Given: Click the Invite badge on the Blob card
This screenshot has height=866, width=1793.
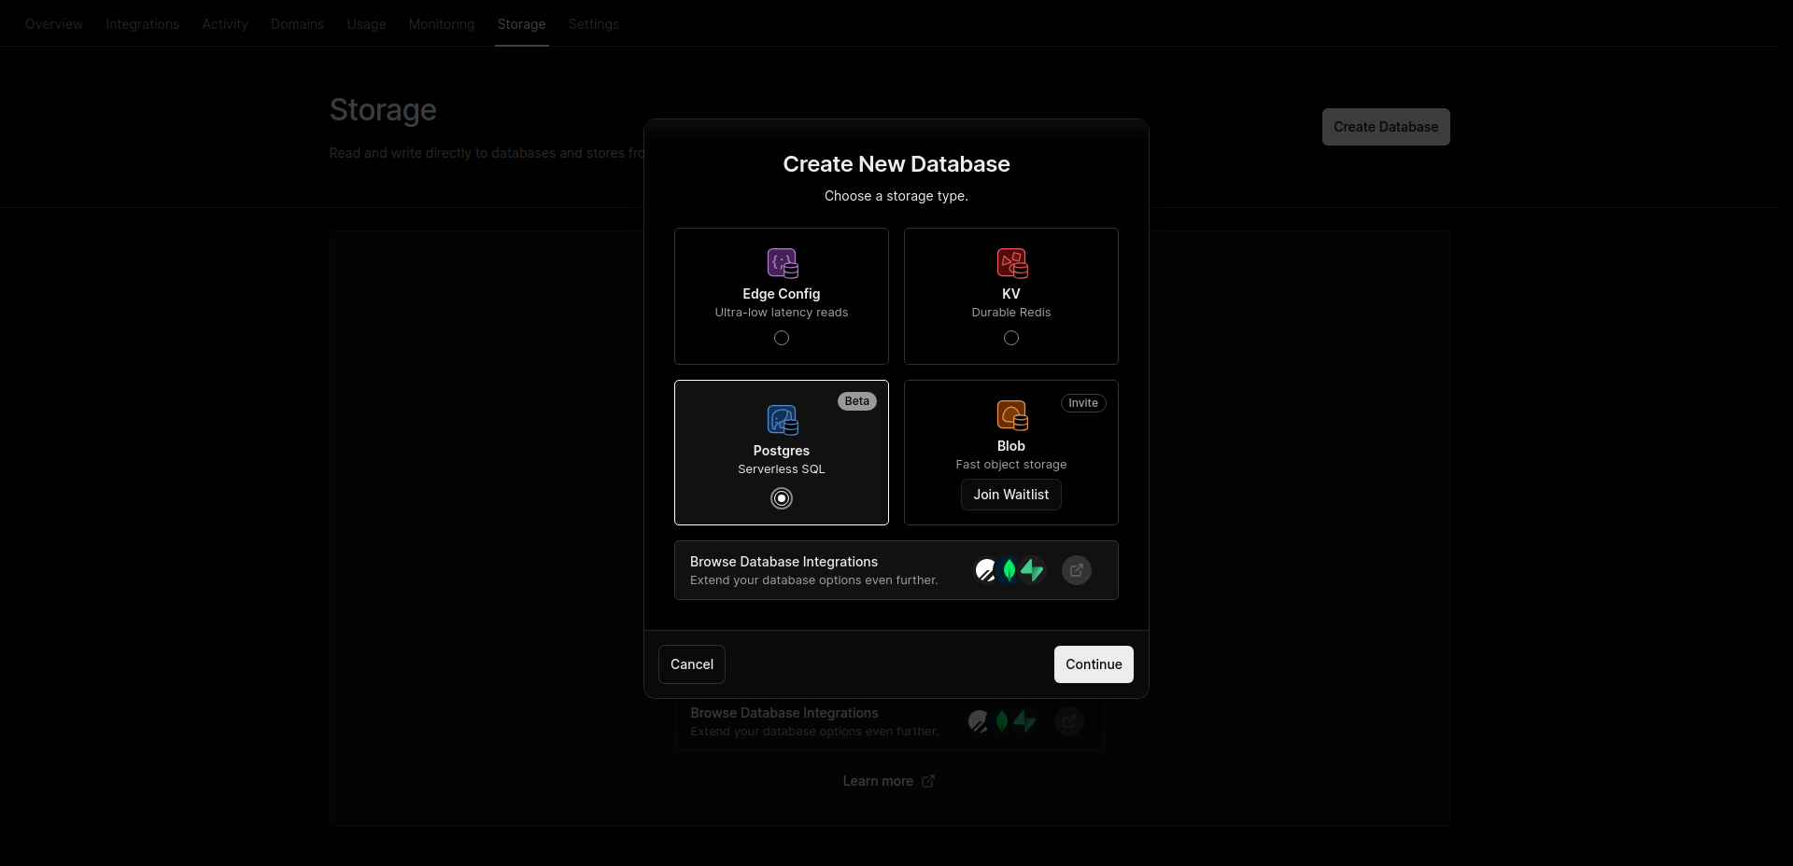Looking at the screenshot, I should coord(1083,403).
